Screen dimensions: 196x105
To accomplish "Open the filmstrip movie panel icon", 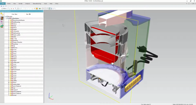I will (2, 18).
